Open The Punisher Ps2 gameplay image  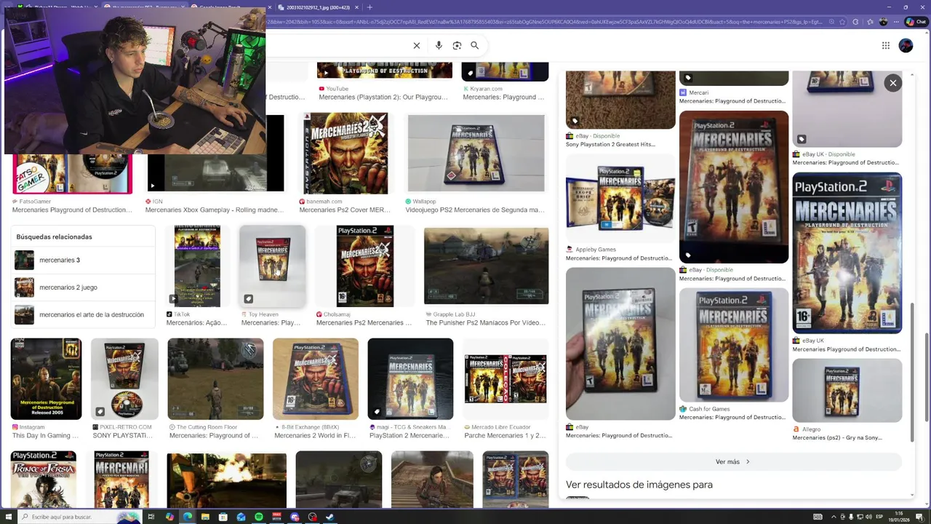487,266
